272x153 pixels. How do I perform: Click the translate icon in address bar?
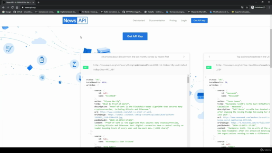point(242,8)
